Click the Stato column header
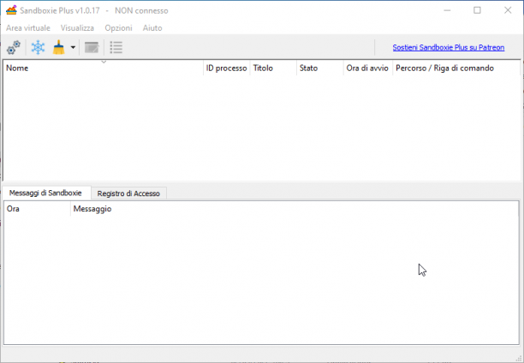This screenshot has width=524, height=363. pyautogui.click(x=320, y=68)
